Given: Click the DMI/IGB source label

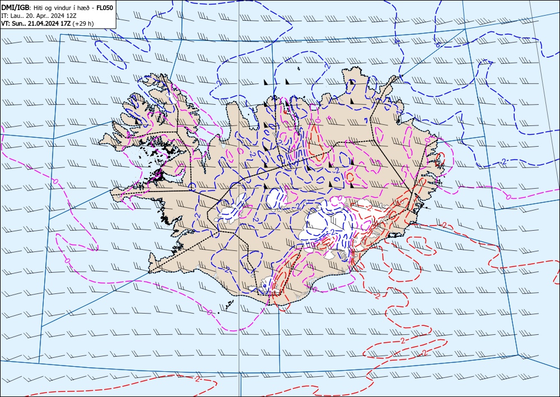Looking at the screenshot, I should (16, 7).
